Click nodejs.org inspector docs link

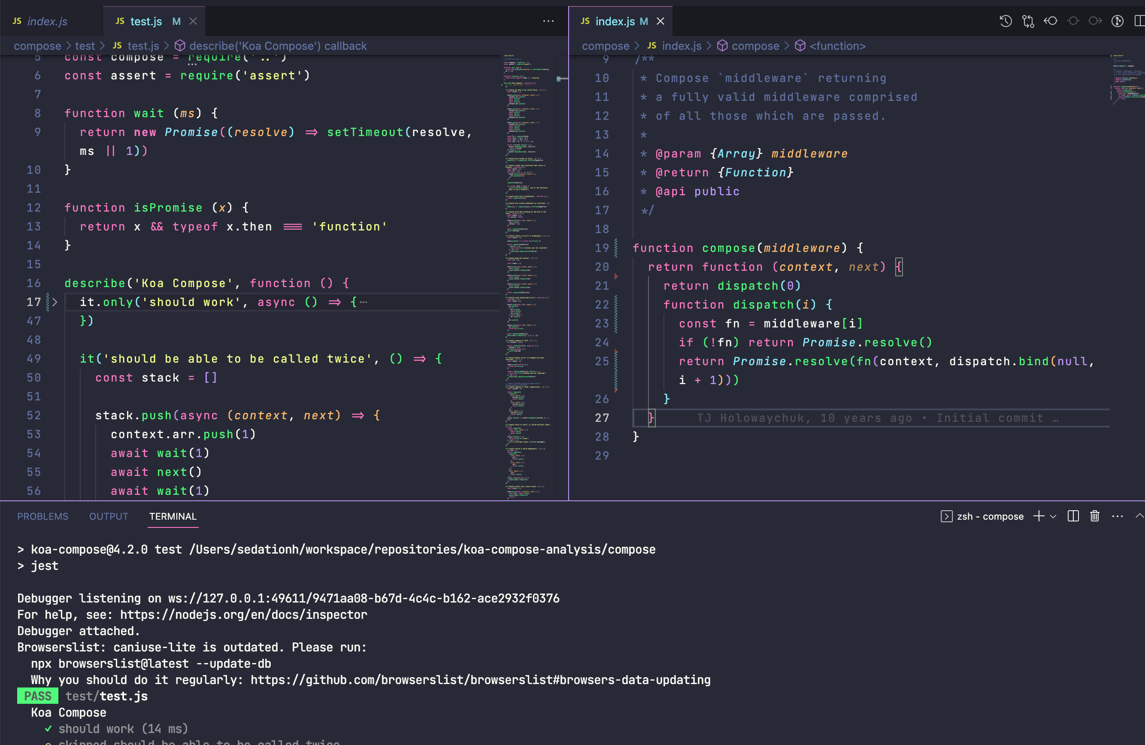click(243, 615)
